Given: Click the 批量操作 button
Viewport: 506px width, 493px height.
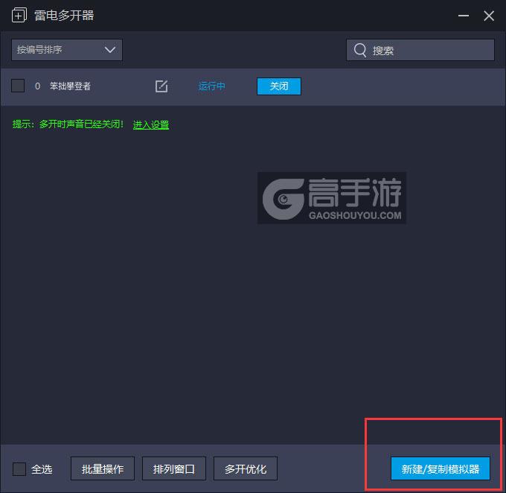Looking at the screenshot, I should tap(103, 468).
